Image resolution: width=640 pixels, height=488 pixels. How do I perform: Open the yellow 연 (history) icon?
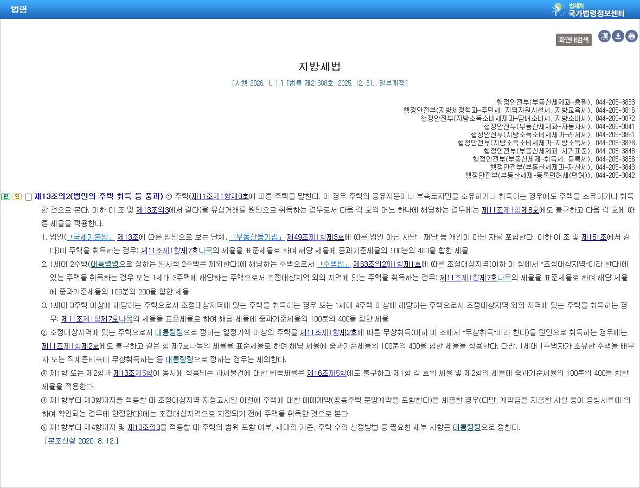tap(17, 197)
